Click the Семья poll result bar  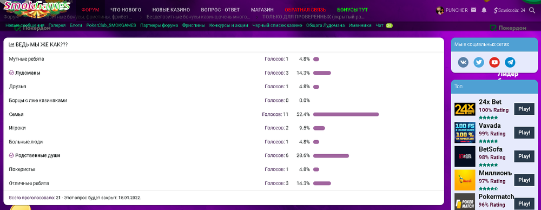click(346, 114)
